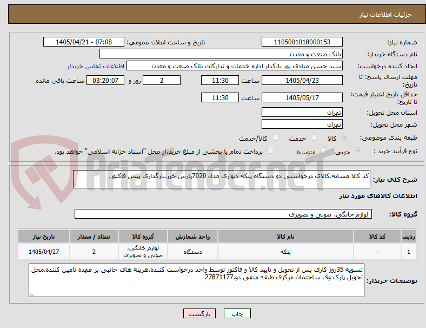Click the row number cell 1
This screenshot has height=328, width=426.
pos(408,252)
